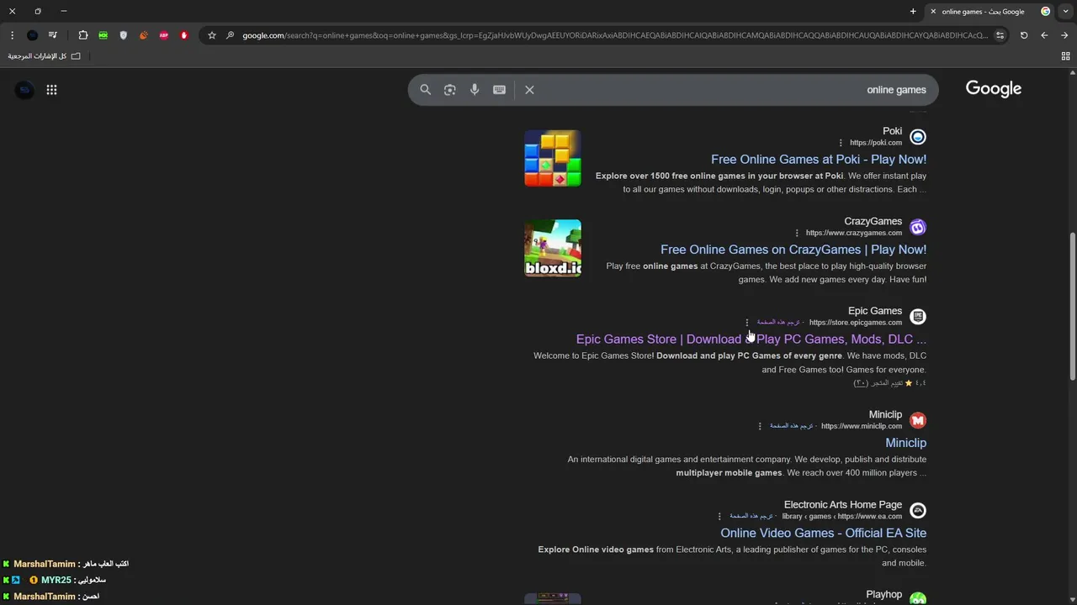1077x605 pixels.
Task: Translate the Epic Games page link
Action: [778, 323]
